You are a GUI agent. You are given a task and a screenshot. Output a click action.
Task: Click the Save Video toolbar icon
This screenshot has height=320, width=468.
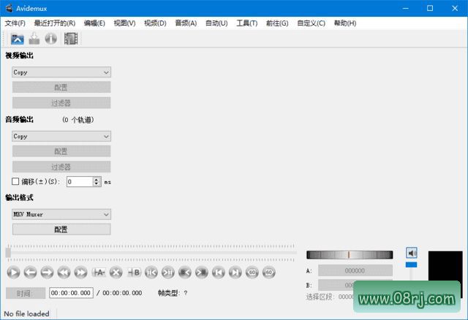(34, 39)
